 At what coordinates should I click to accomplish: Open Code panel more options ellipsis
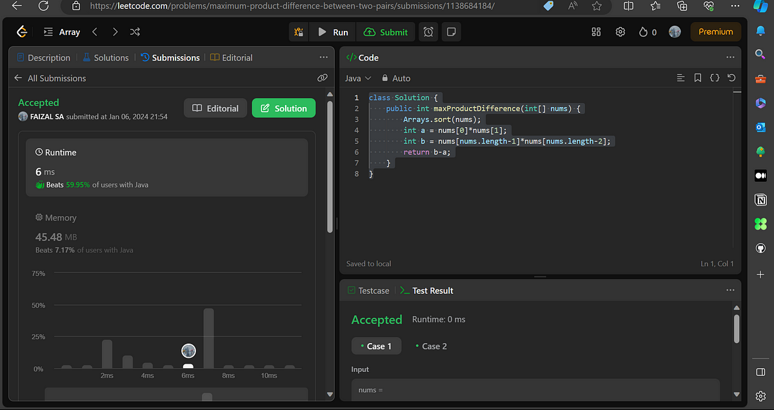pos(729,57)
